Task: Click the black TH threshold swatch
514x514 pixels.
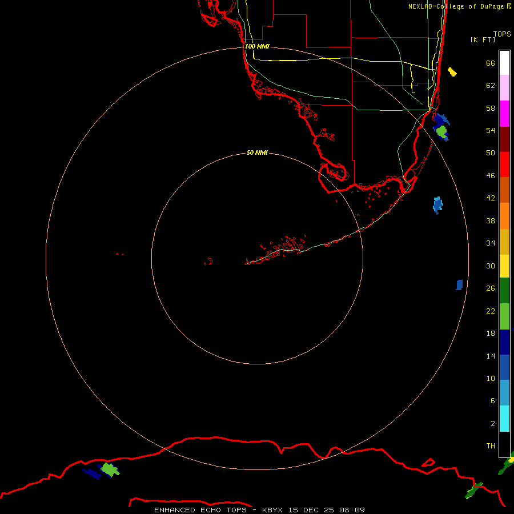Action: click(x=504, y=444)
